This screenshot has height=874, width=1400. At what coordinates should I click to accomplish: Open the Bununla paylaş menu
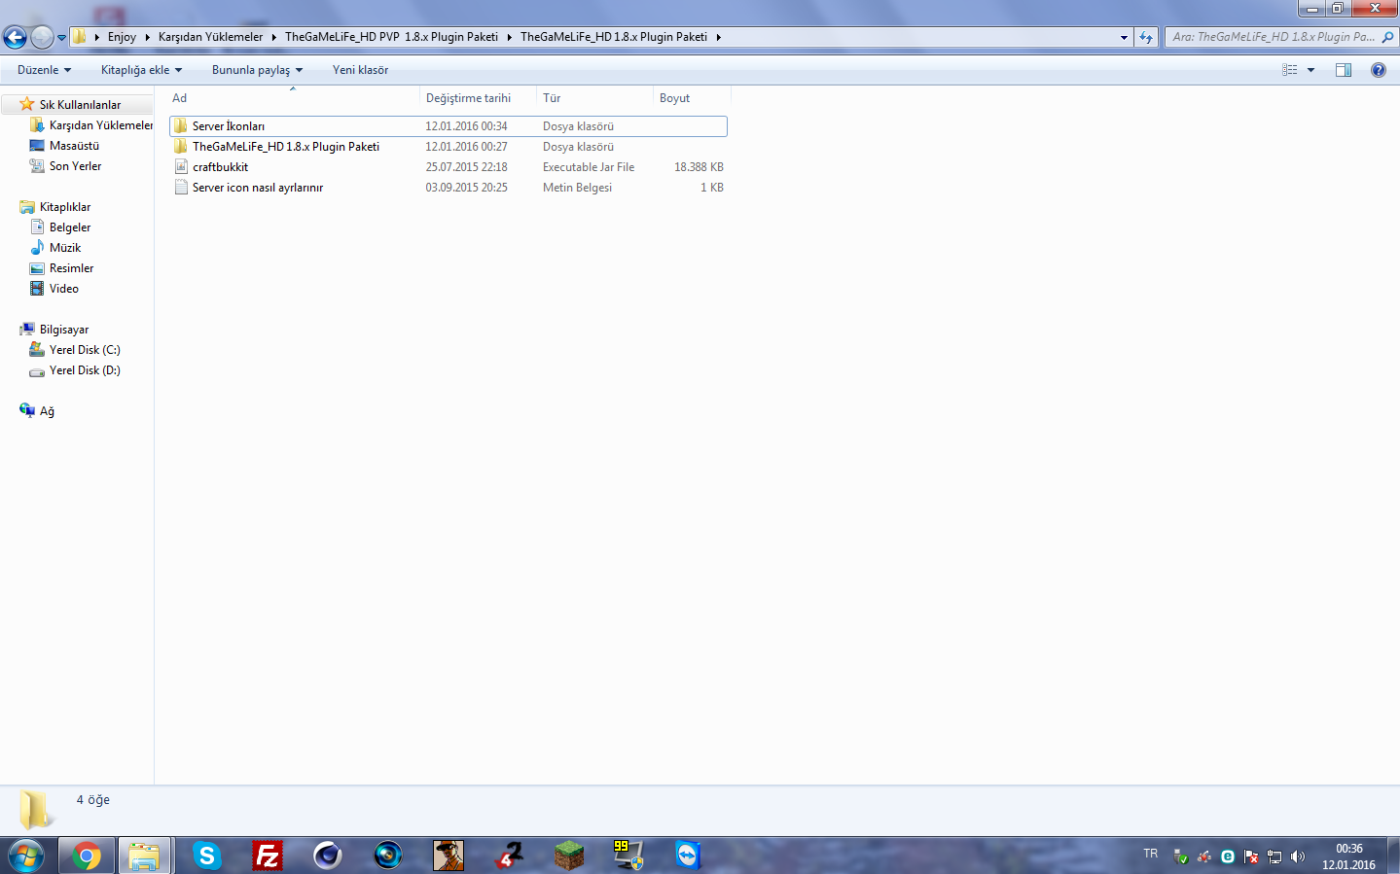(257, 70)
